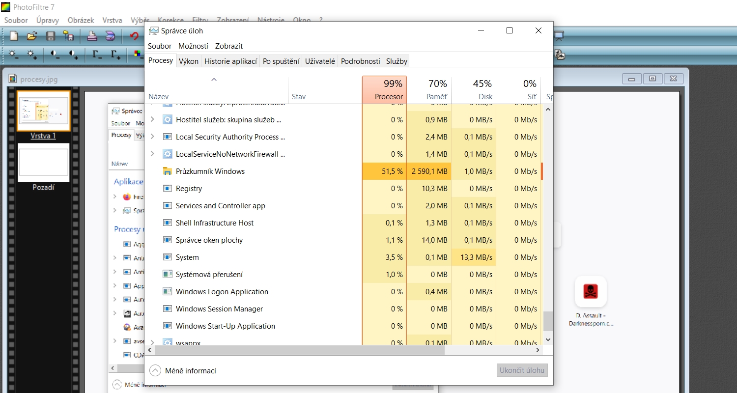The image size is (737, 393).
Task: Start the scanner import icon
Action: 110,36
